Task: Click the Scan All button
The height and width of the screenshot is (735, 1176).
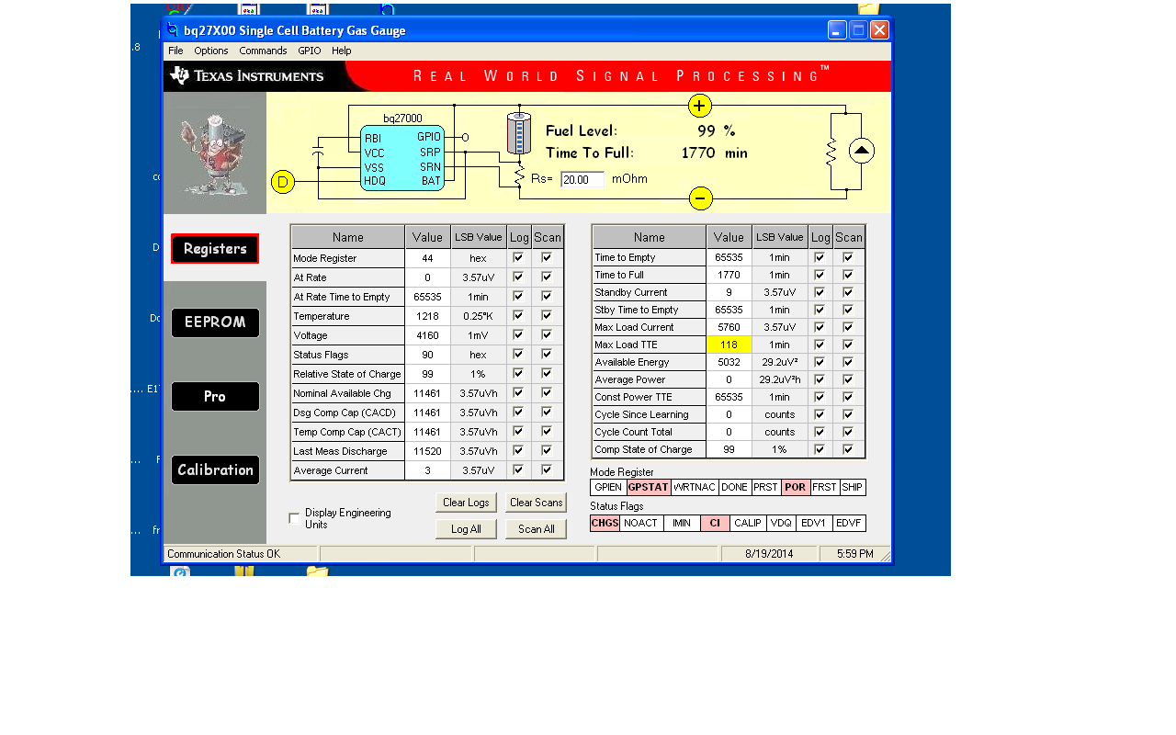Action: tap(536, 529)
